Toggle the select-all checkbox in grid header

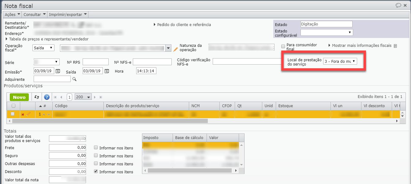pyautogui.click(x=13, y=106)
